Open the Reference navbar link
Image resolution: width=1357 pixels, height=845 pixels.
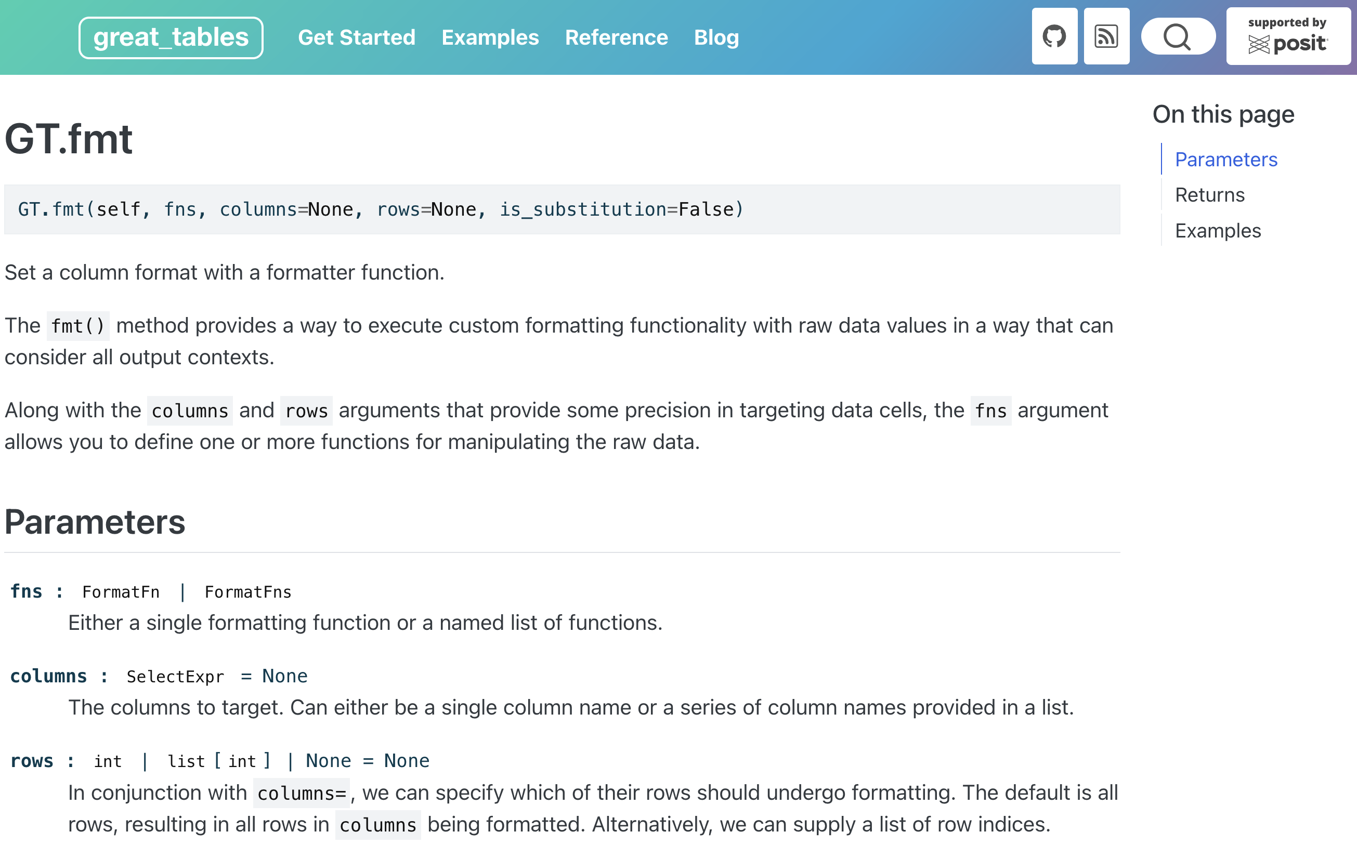[616, 37]
